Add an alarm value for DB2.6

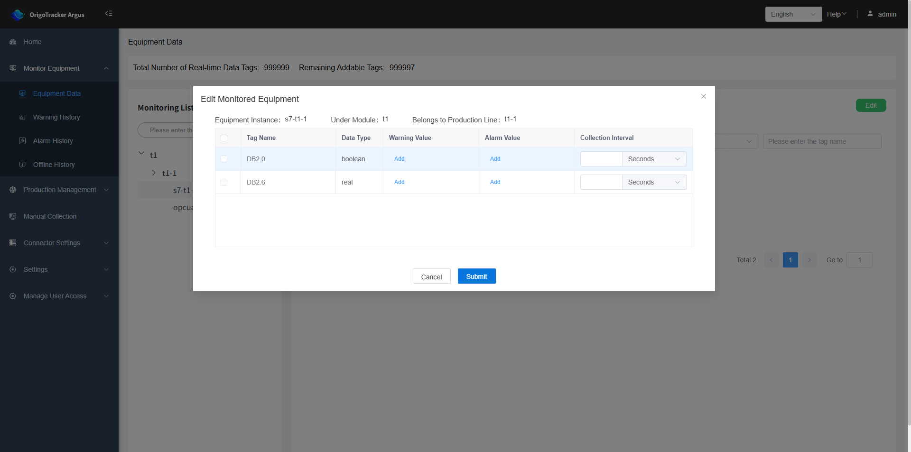click(x=495, y=182)
